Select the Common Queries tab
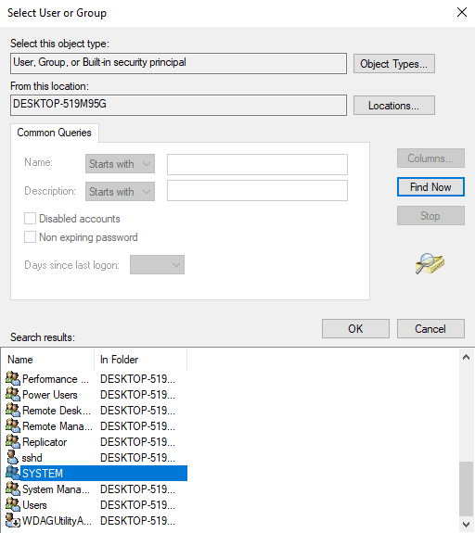 point(55,133)
